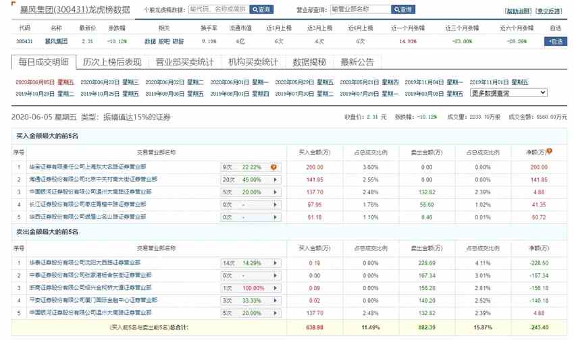Select date 2019年08月01日 星期四
This screenshot has height=340, width=574.
(240, 94)
